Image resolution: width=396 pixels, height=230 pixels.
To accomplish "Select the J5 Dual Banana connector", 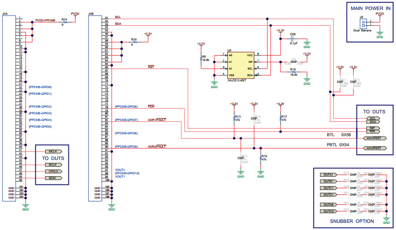I will point(364,23).
